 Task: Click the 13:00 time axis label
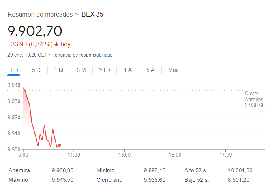pos(124,155)
